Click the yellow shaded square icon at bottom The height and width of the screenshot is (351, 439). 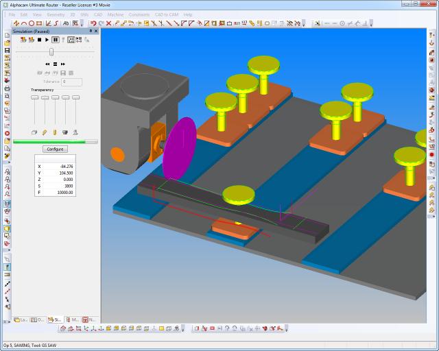coord(161,328)
